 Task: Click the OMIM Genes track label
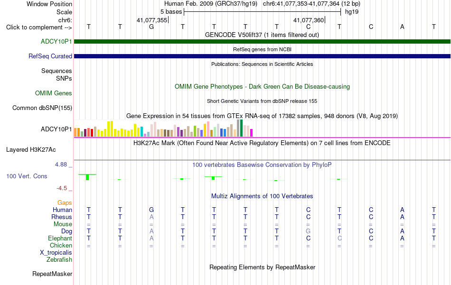coord(54,93)
